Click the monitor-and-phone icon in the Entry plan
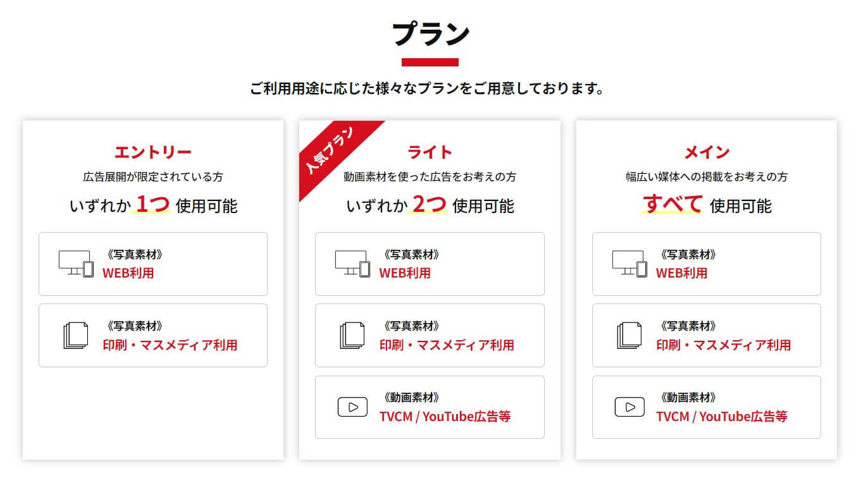Screen dimensions: 861x478 tap(76, 264)
